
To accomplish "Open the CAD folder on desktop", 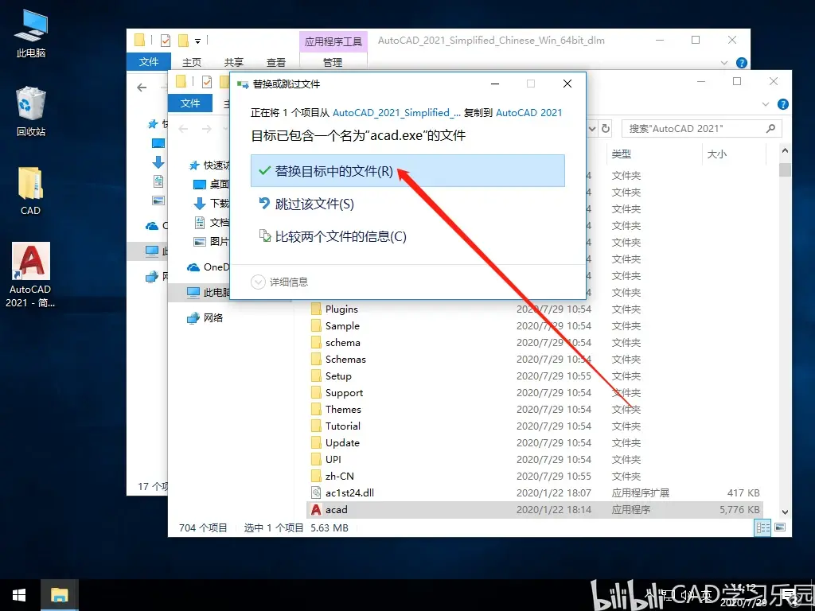I will pyautogui.click(x=30, y=191).
